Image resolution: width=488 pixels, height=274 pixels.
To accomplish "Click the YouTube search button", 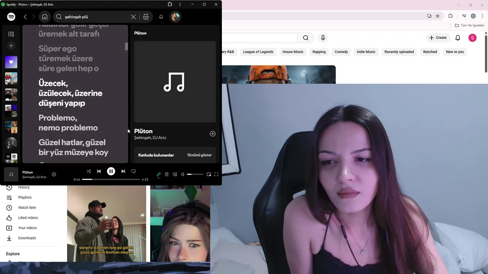I will (x=306, y=38).
